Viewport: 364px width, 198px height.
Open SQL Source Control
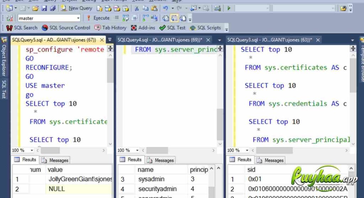tap(66, 28)
